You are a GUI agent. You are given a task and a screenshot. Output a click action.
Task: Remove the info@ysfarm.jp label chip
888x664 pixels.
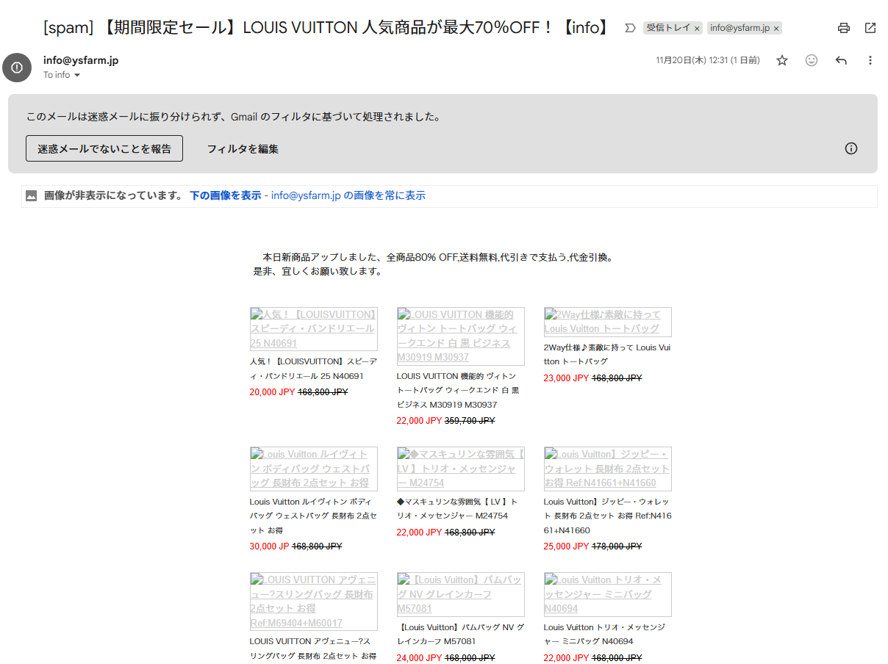[776, 29]
